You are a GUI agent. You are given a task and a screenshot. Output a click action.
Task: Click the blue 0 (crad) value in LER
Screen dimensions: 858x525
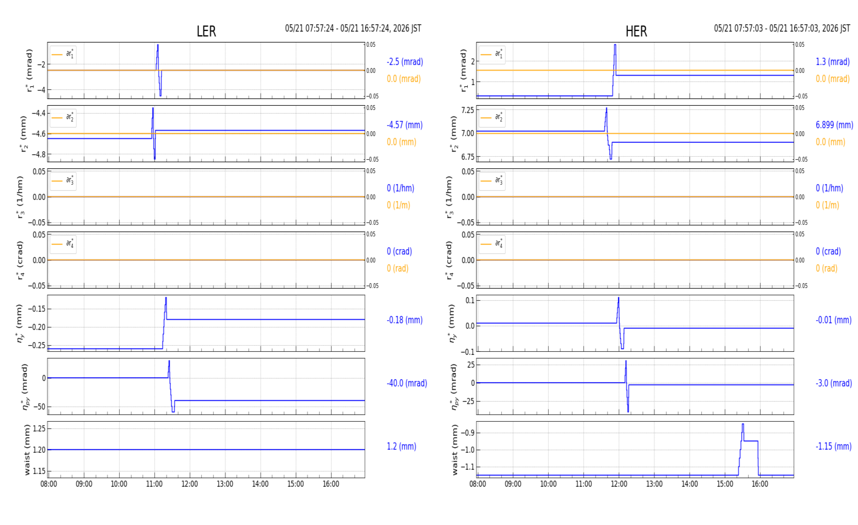[x=399, y=252]
